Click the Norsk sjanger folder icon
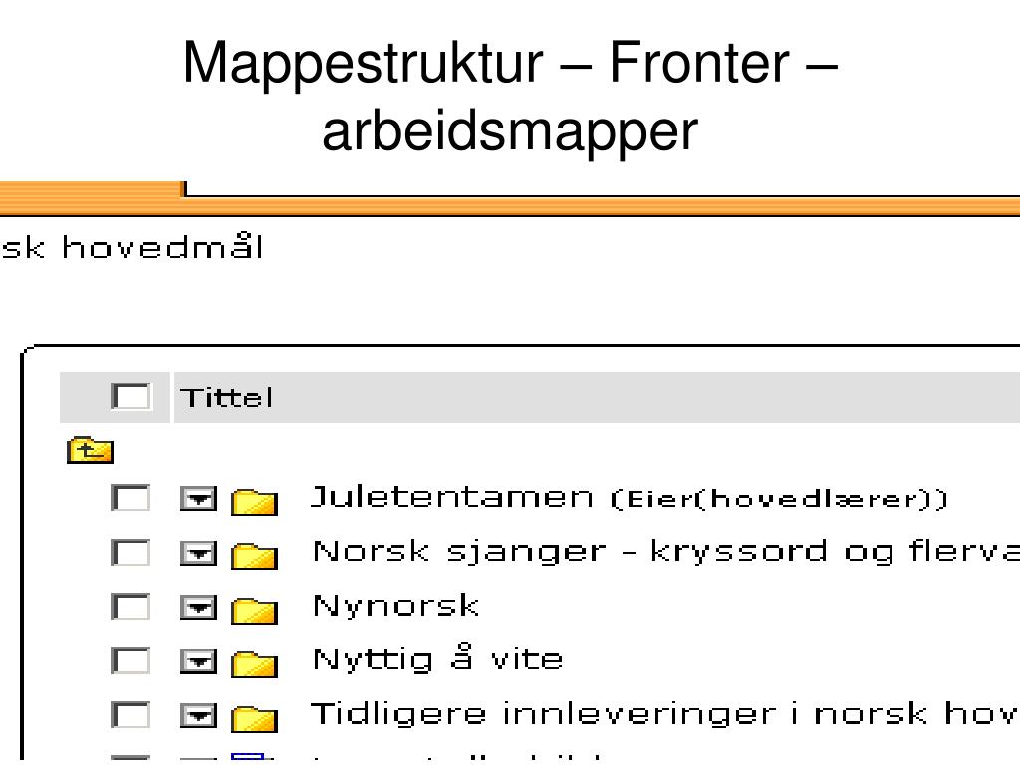 pyautogui.click(x=254, y=555)
